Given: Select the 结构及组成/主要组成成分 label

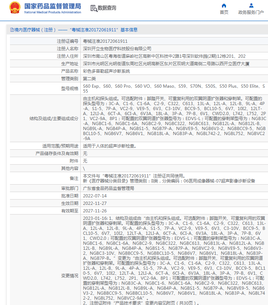Looking at the screenshot, I should 54,118.
